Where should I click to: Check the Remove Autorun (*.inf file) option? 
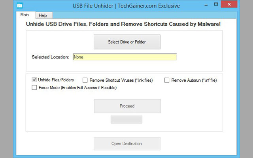point(167,80)
